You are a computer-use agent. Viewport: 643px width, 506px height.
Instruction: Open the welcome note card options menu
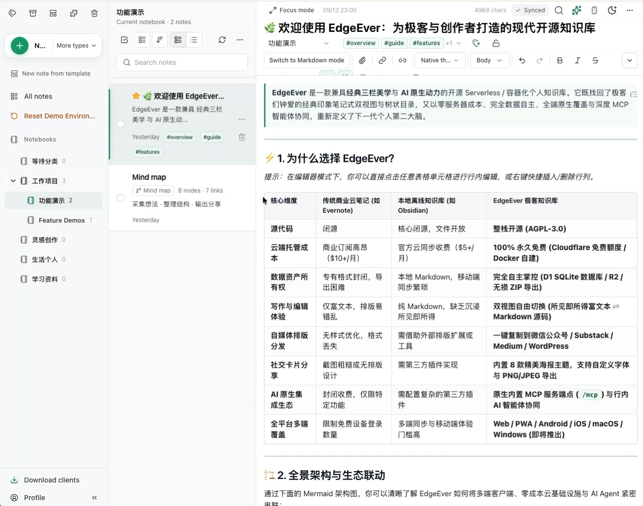point(241,119)
